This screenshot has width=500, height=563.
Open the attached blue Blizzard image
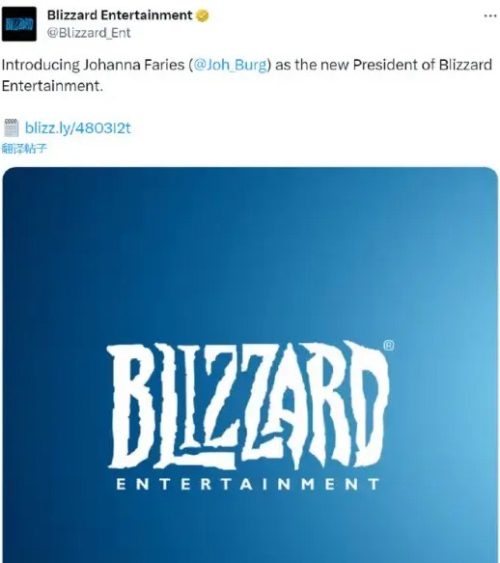pyautogui.click(x=250, y=365)
